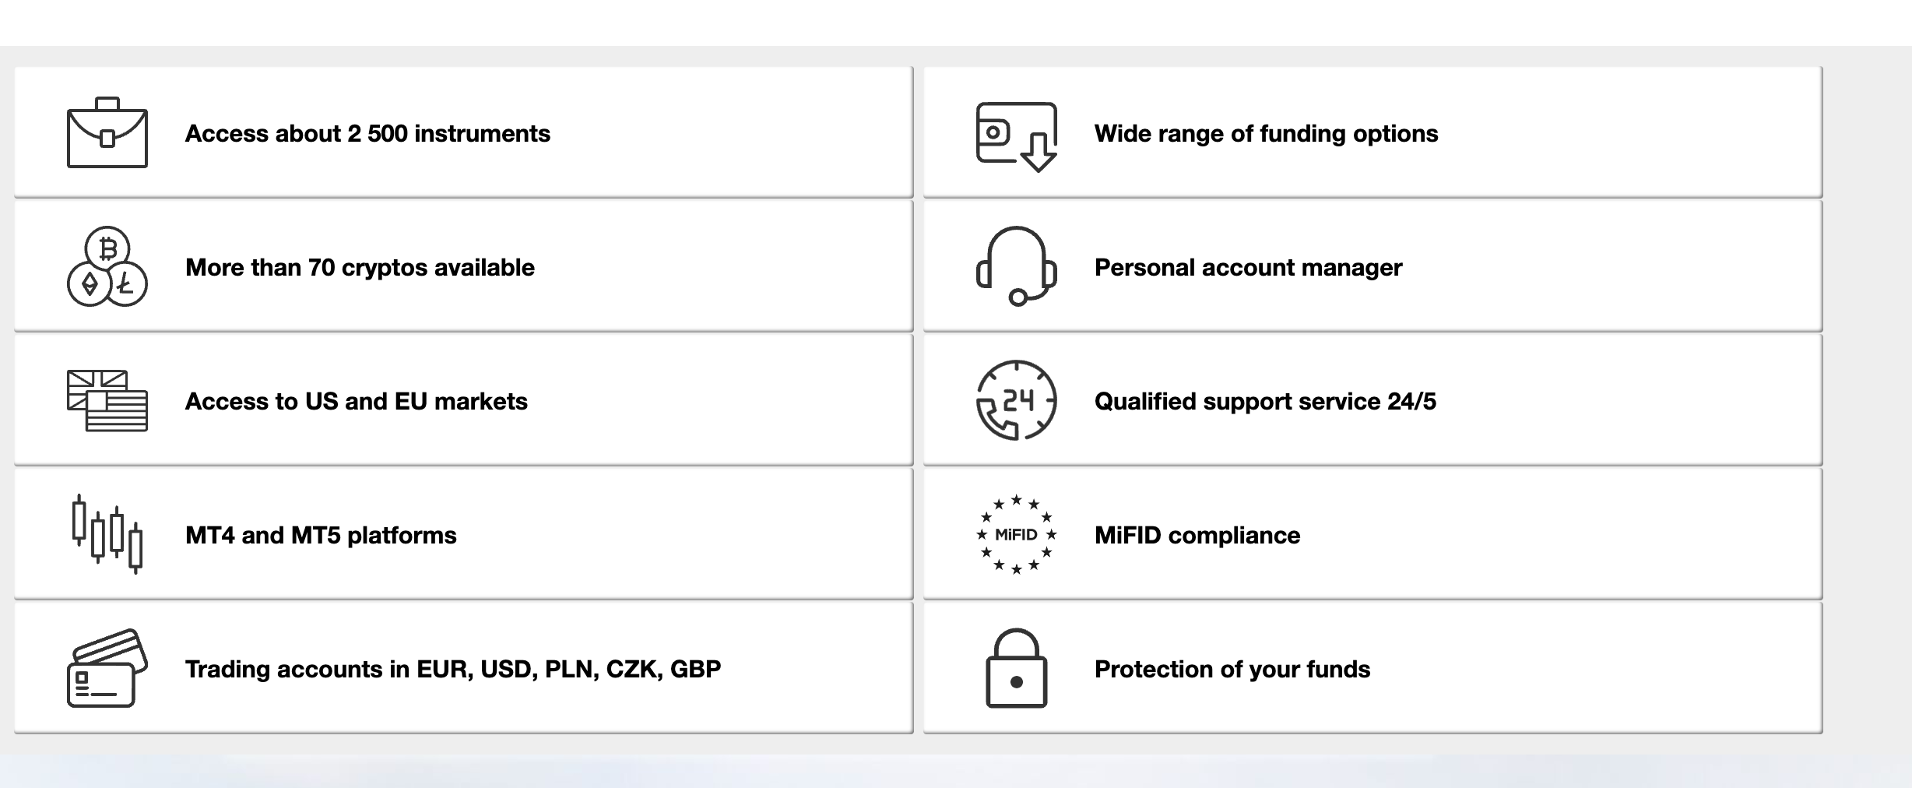This screenshot has width=1912, height=788.
Task: Select 'Access about 2 500 instruments' text
Action: coord(367,133)
